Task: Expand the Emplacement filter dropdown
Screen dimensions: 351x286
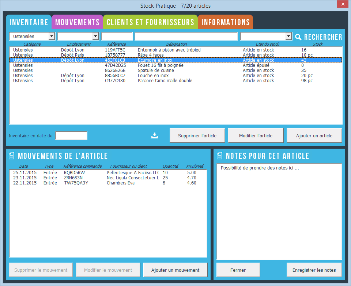Action: [95, 36]
